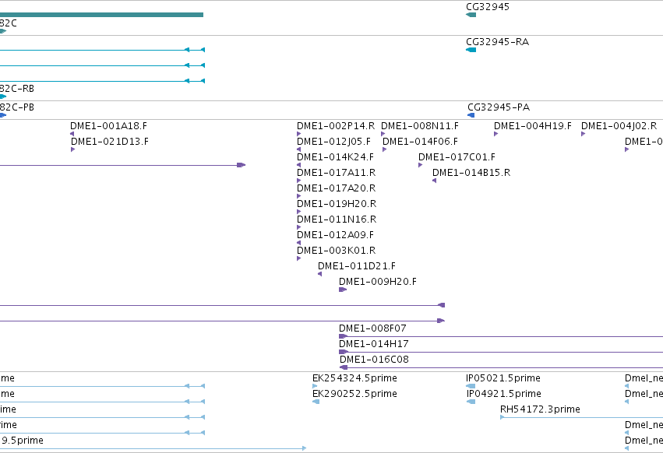663x453 pixels.
Task: Click the CG32945-RA transcript glyph
Action: point(471,50)
